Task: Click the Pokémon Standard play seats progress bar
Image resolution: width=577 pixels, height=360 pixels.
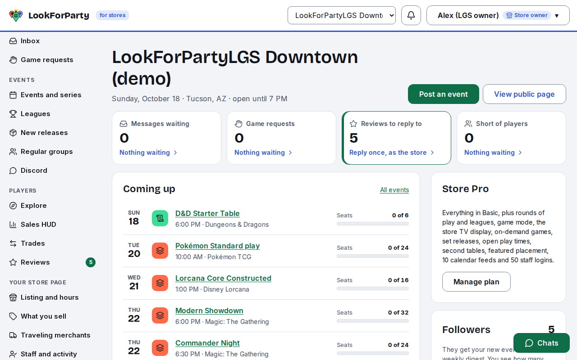Action: pos(373,256)
